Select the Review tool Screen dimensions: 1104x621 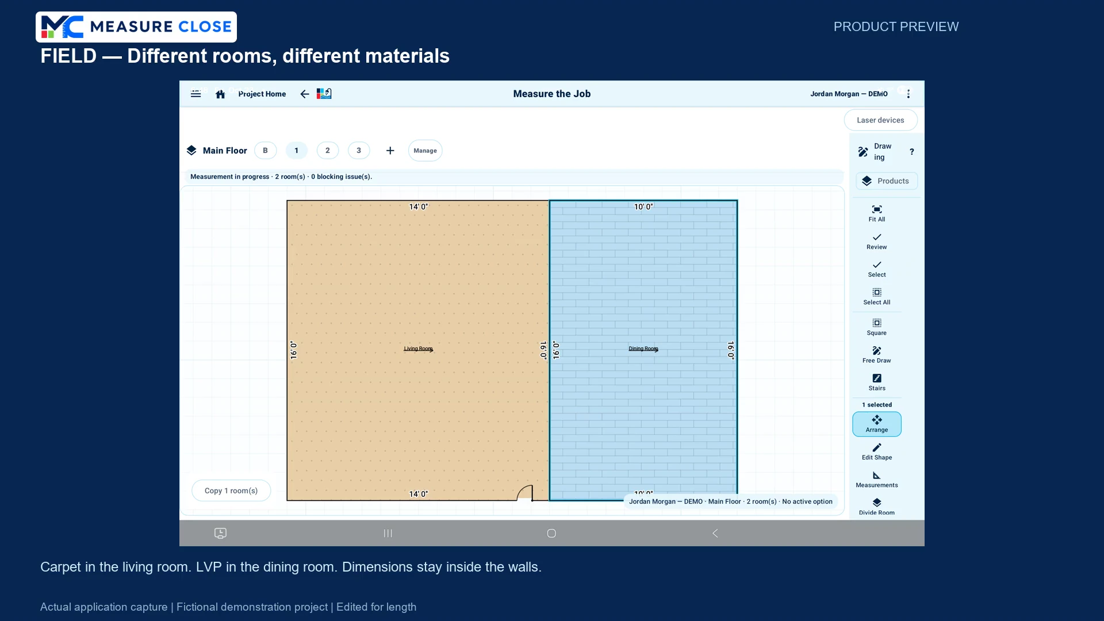[x=877, y=241]
